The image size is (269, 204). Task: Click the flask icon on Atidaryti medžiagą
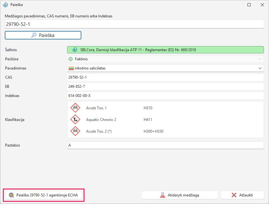pyautogui.click(x=162, y=195)
